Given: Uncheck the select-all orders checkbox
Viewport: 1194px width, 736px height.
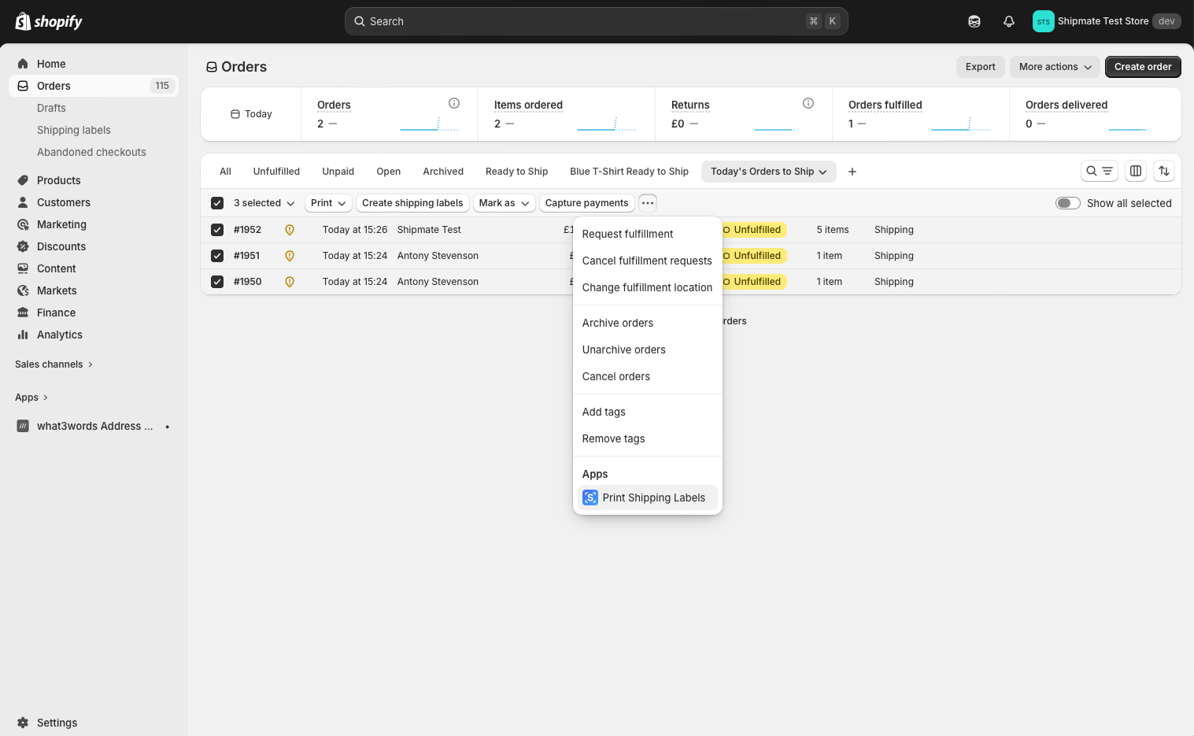Looking at the screenshot, I should (x=216, y=202).
